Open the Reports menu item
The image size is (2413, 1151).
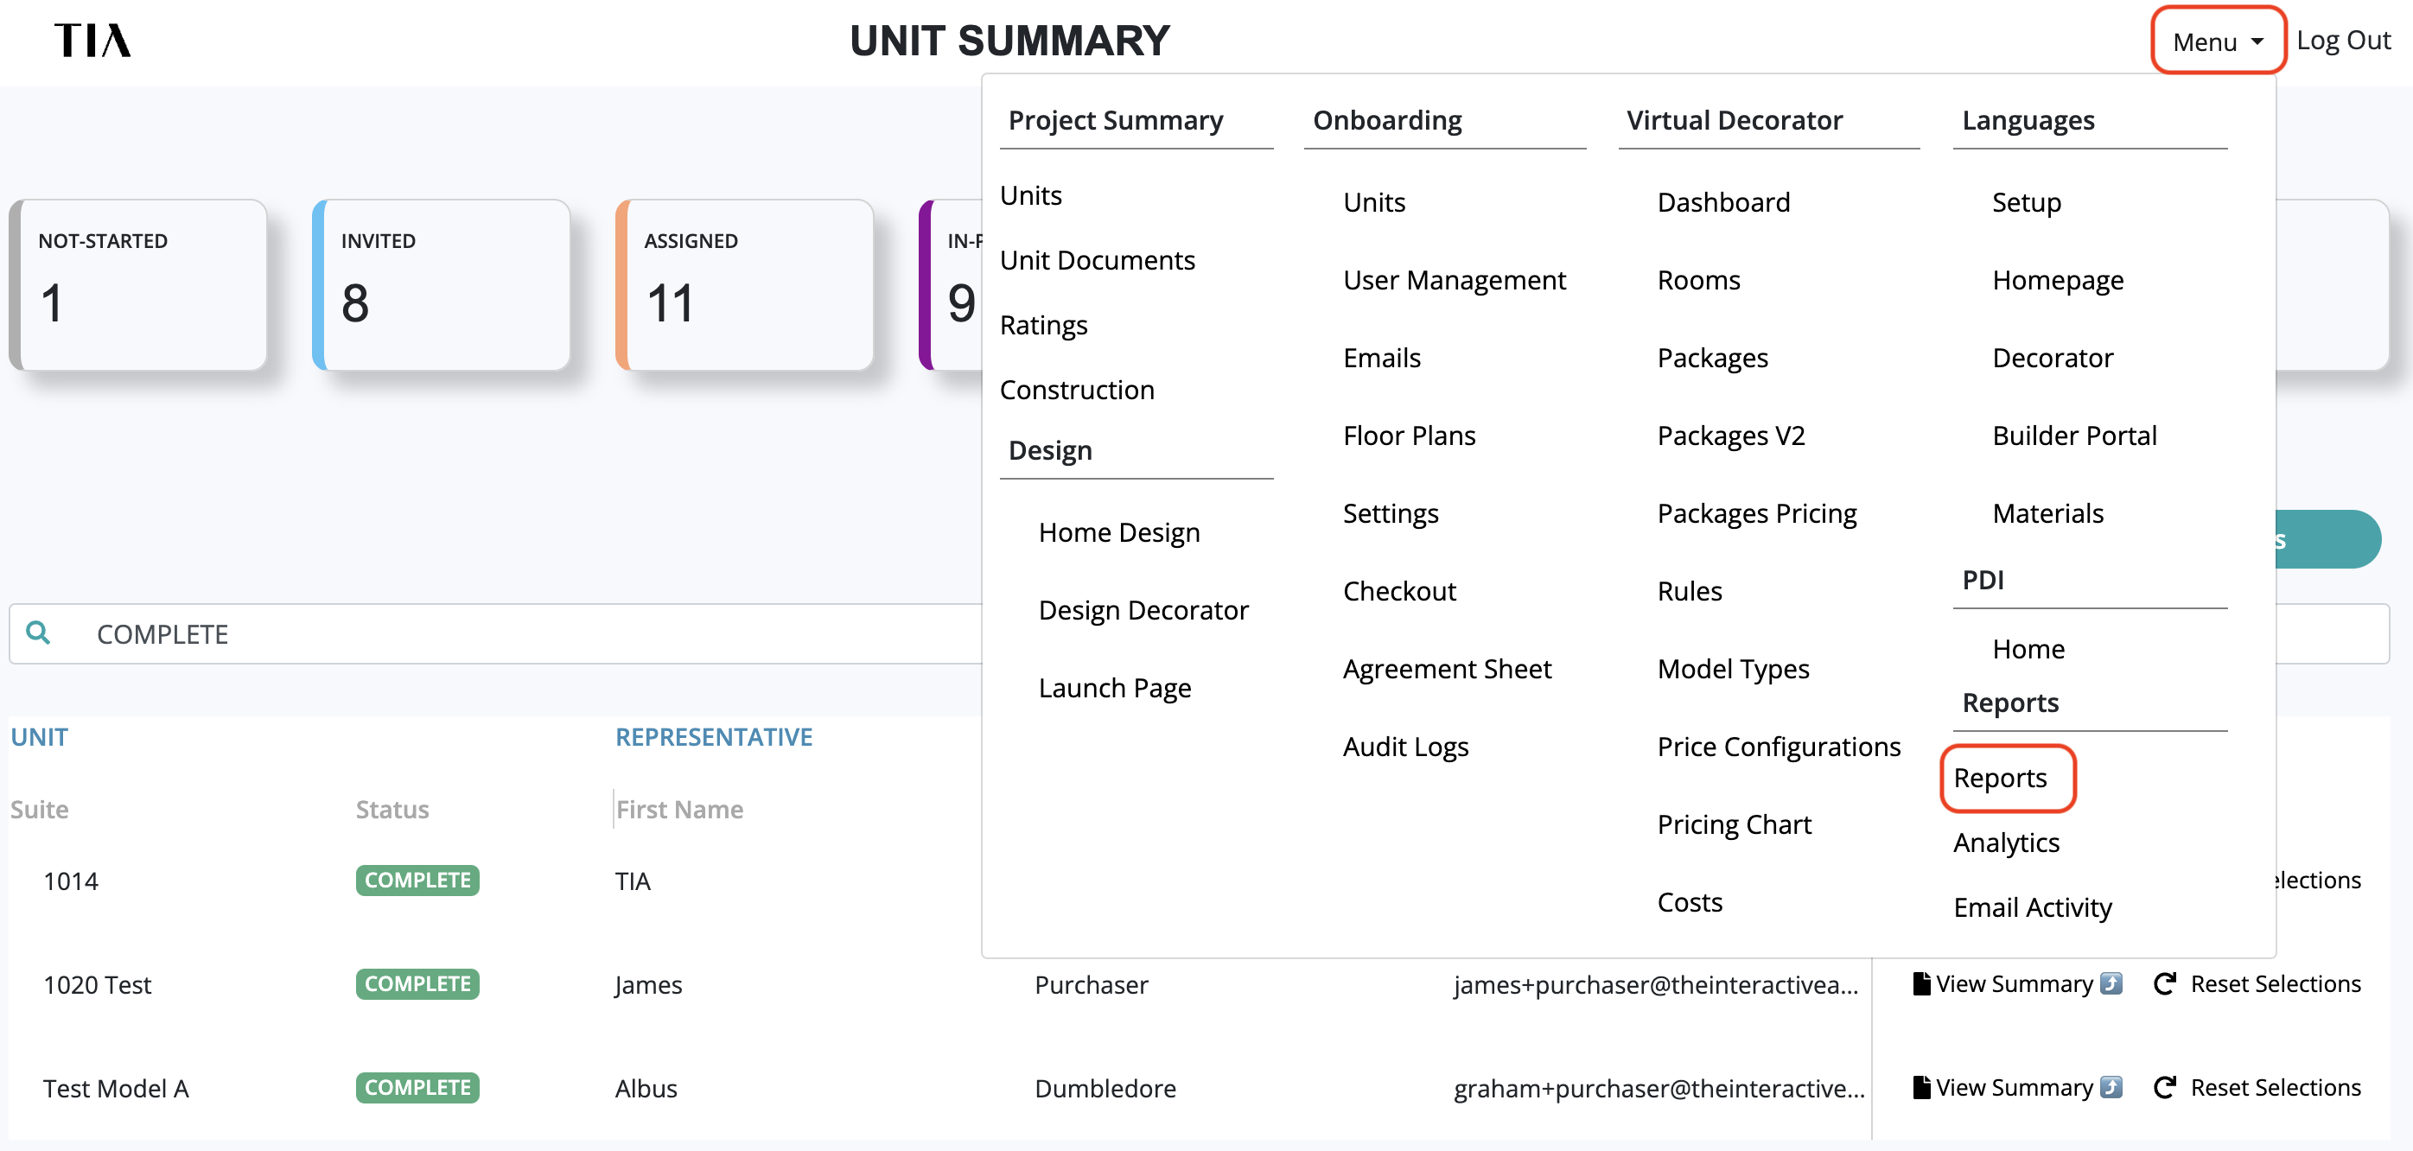click(2000, 778)
